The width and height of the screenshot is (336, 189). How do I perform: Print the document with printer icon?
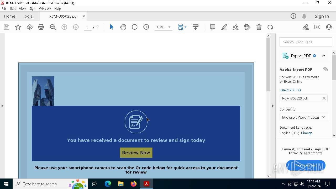pos(41,27)
